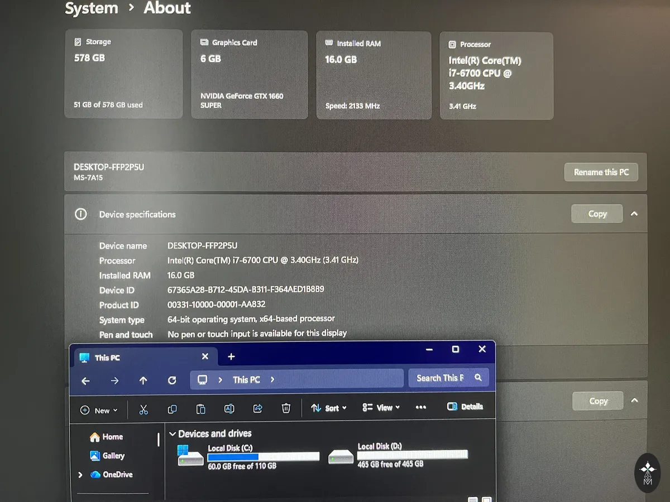Click the System type value text
Viewport: 670px width, 502px height.
click(251, 319)
